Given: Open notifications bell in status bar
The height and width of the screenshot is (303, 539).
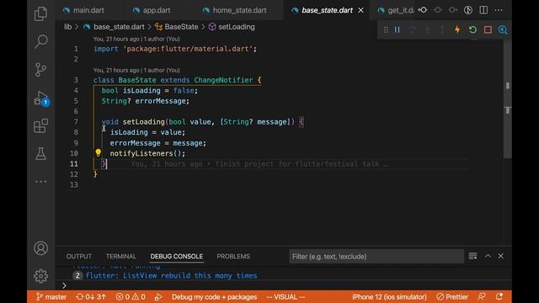Looking at the screenshot, I should coord(499,296).
